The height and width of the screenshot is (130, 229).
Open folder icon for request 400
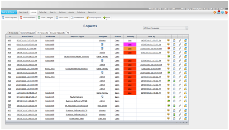pos(185,119)
